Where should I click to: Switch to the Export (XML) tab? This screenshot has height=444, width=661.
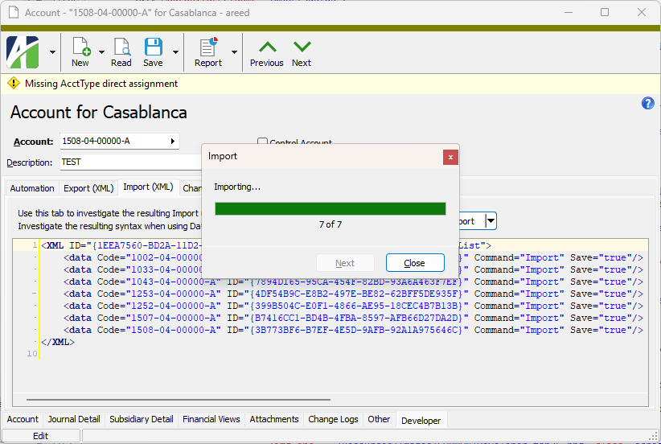pos(88,188)
